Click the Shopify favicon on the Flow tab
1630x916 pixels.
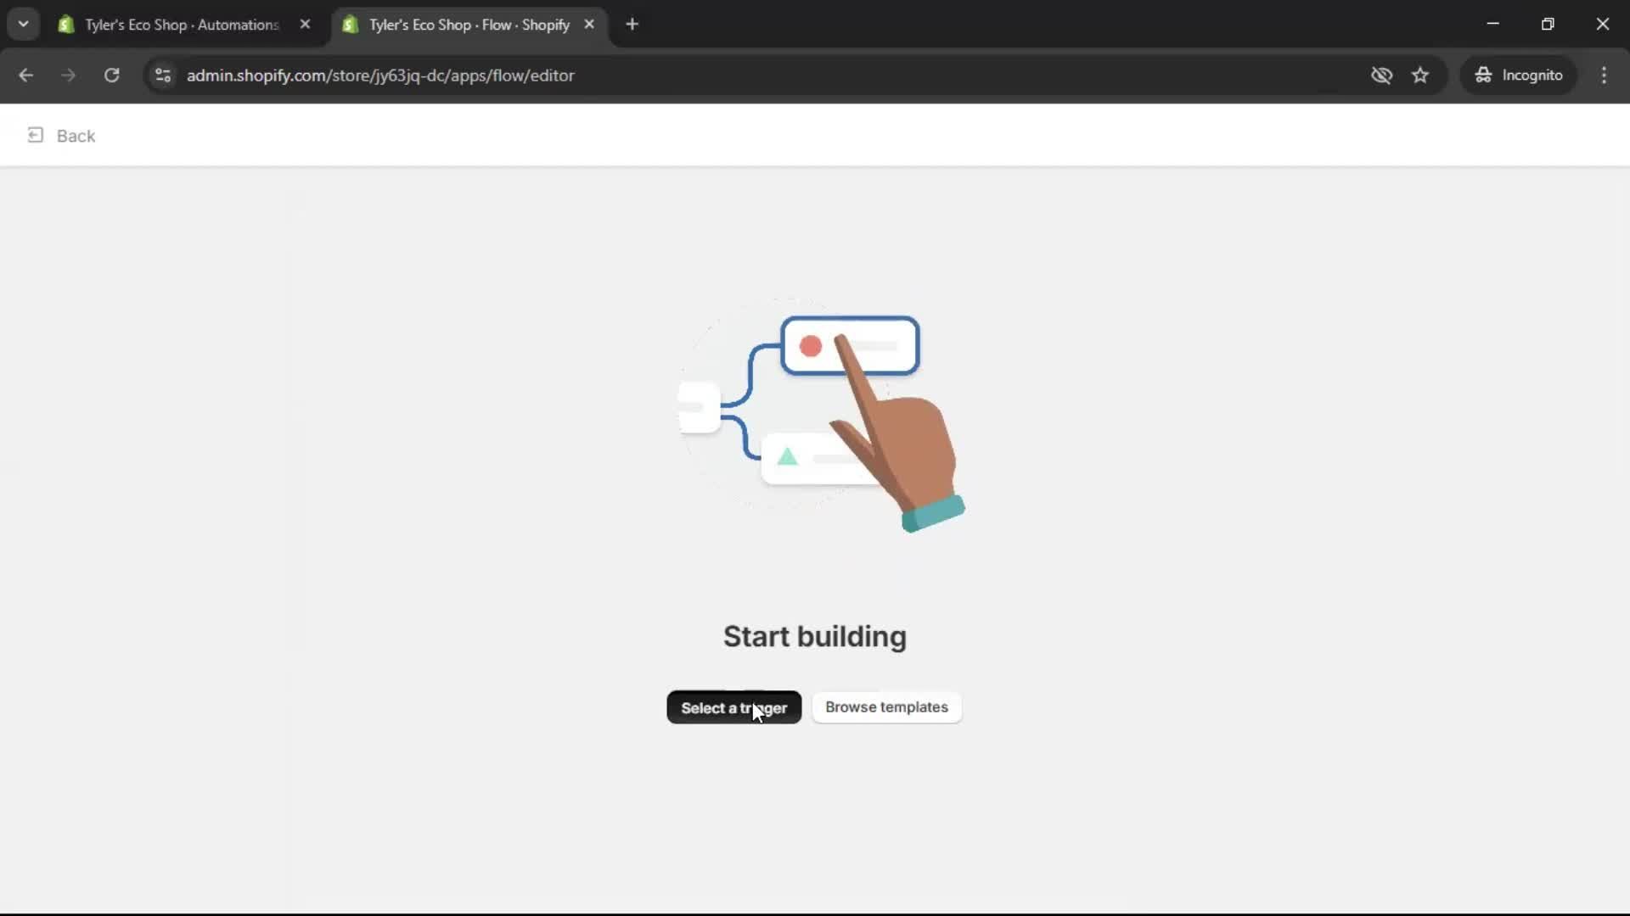pos(351,25)
